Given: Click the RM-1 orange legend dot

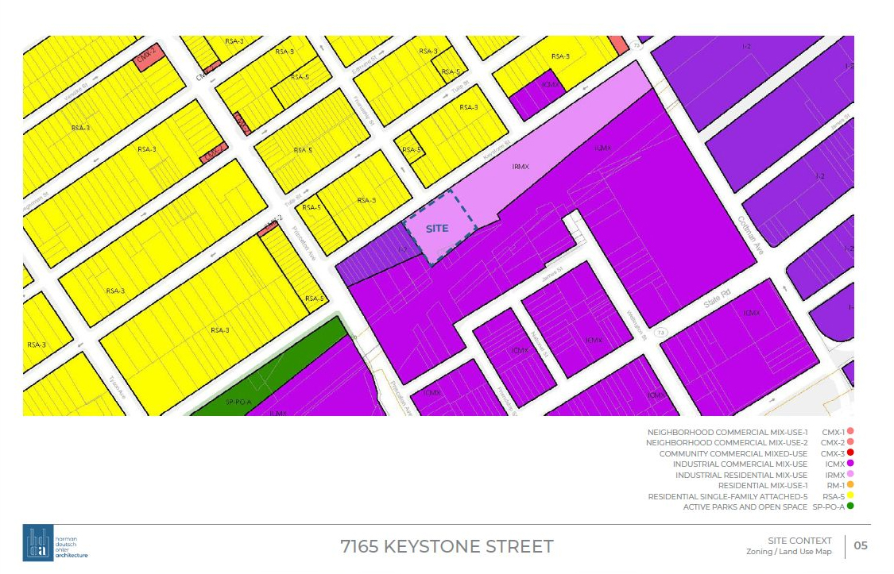Looking at the screenshot, I should point(850,484).
